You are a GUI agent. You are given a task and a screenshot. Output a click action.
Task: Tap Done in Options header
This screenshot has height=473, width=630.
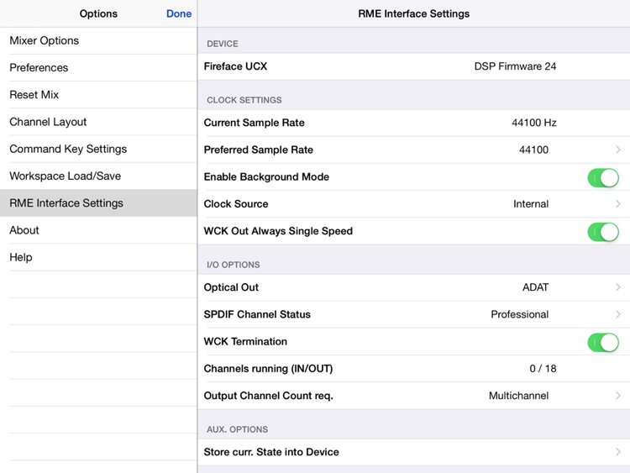(179, 13)
